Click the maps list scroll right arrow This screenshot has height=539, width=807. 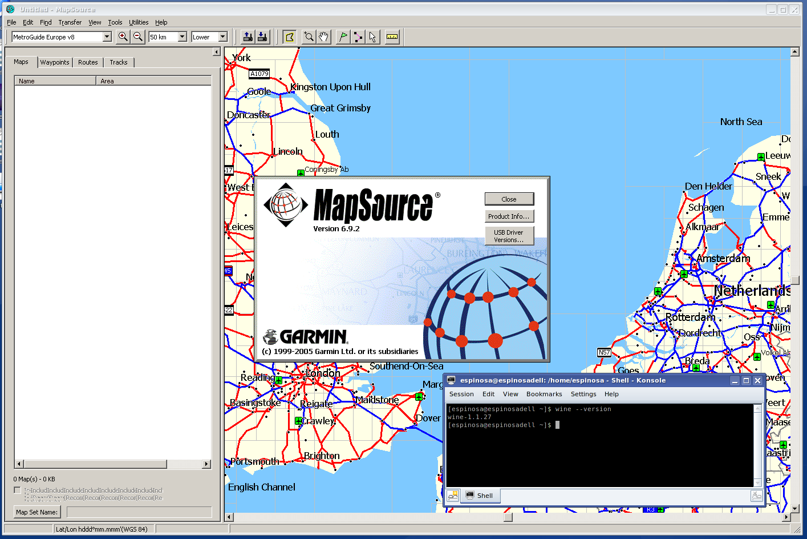(207, 464)
